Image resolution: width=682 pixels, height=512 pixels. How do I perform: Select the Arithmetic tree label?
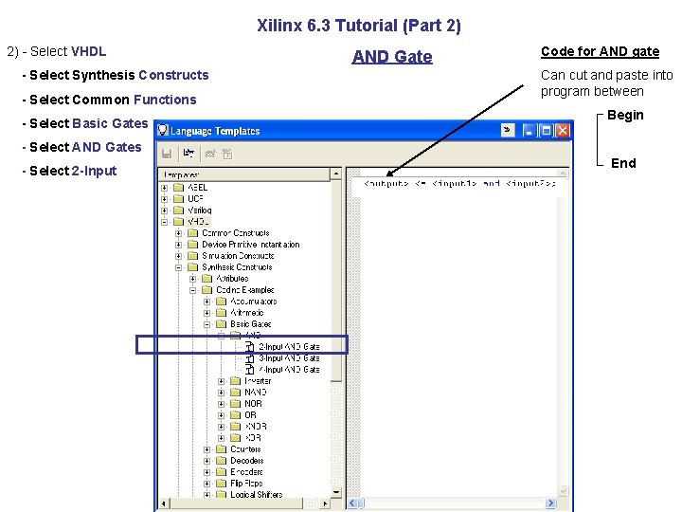[x=247, y=313]
